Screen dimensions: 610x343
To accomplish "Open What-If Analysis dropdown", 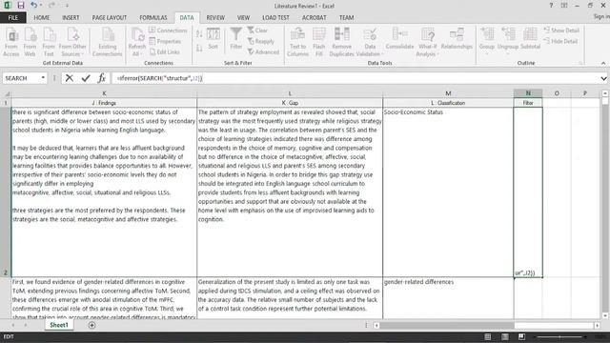I will (427, 50).
